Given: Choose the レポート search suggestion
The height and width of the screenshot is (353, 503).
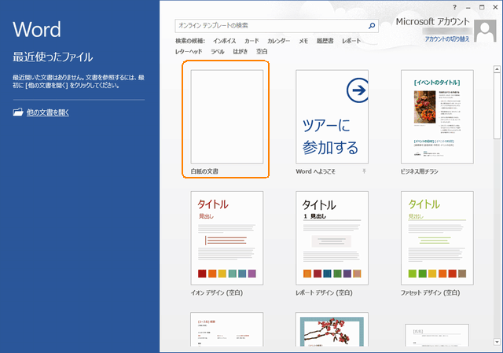Looking at the screenshot, I should [x=351, y=41].
